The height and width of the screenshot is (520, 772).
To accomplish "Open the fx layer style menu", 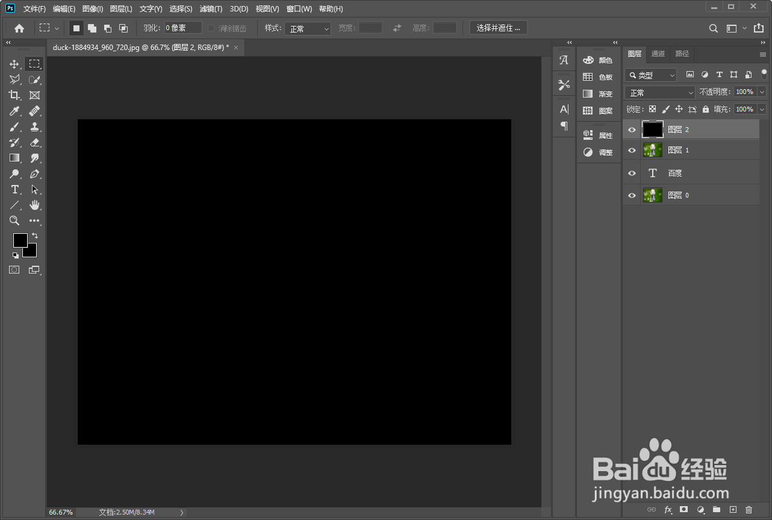I will [668, 510].
